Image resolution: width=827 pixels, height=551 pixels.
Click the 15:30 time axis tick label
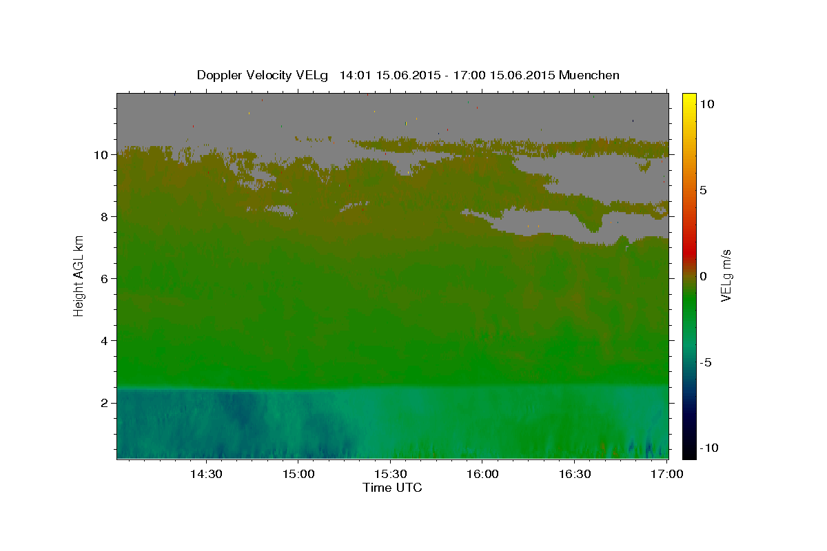pos(390,474)
